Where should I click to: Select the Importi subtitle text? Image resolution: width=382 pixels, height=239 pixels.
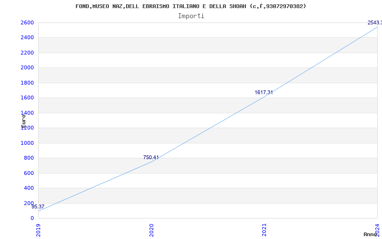(x=191, y=16)
